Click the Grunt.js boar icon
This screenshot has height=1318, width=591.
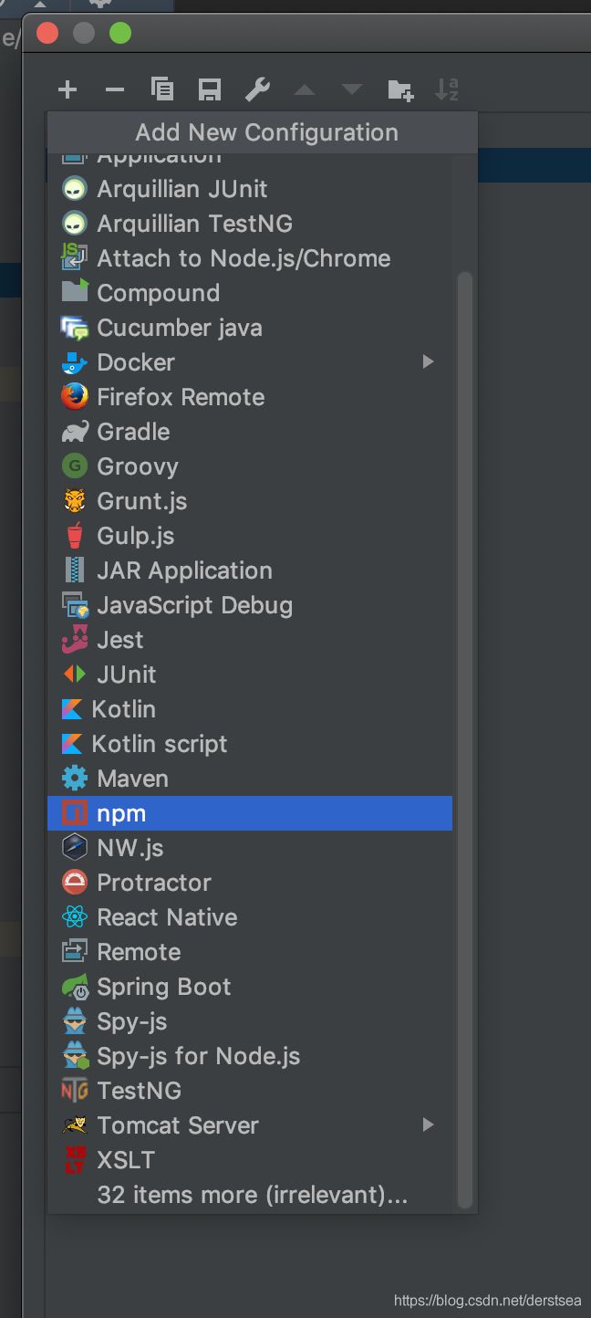point(74,501)
